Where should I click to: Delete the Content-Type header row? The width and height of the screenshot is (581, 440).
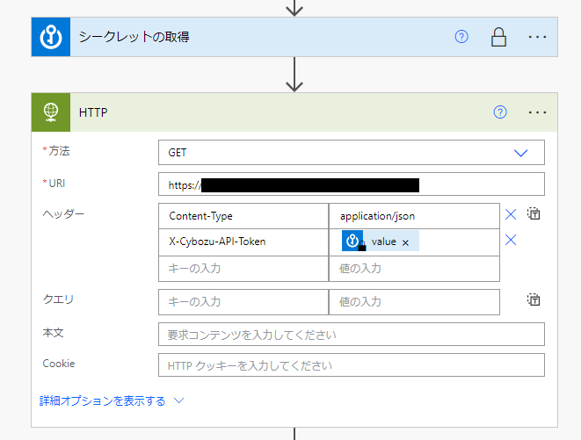[x=511, y=214]
